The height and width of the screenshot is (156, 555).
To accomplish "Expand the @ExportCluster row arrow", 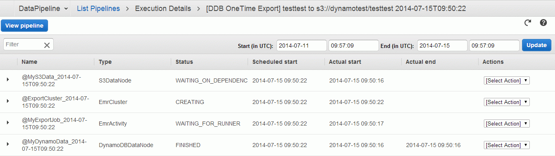I will tap(8, 101).
